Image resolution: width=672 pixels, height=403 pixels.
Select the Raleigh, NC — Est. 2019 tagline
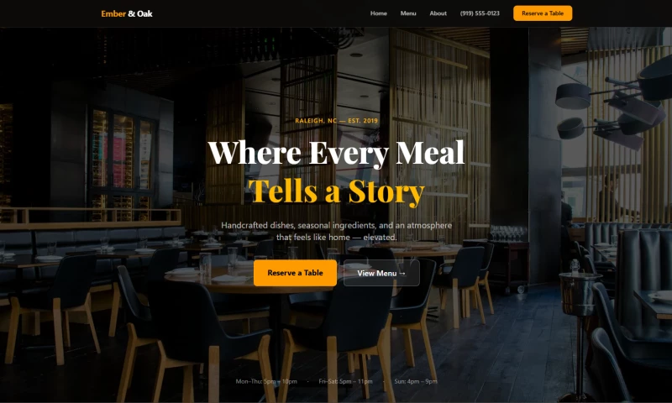click(337, 121)
